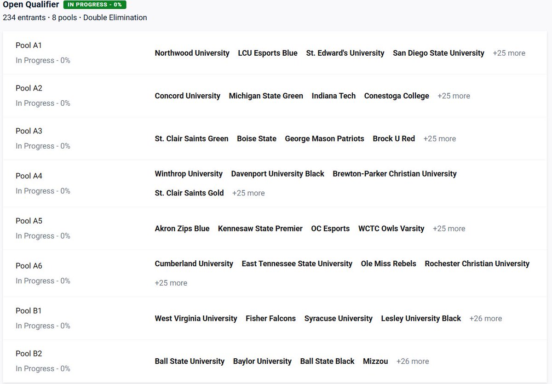This screenshot has height=384, width=552.
Task: Select St. Clair Saints Gold team
Action: tap(189, 193)
